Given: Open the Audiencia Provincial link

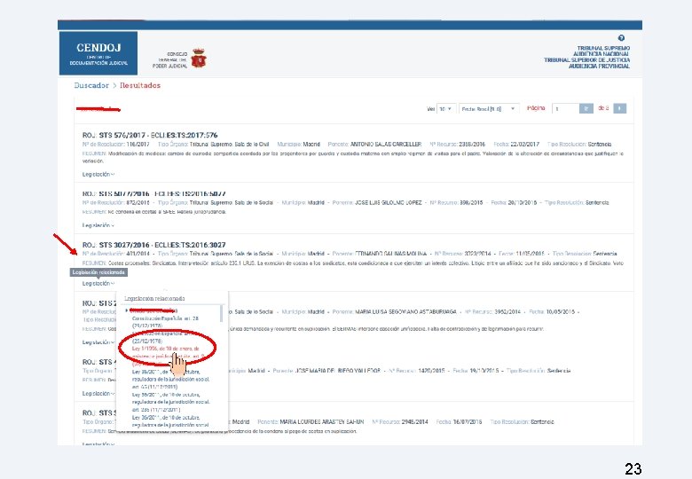Looking at the screenshot, I should tap(599, 67).
